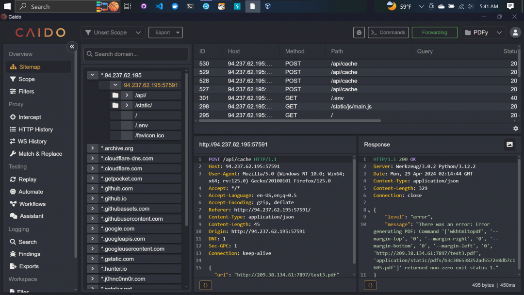This screenshot has width=524, height=295.
Task: Select the /static/js/main.js request row
Action: (356, 107)
